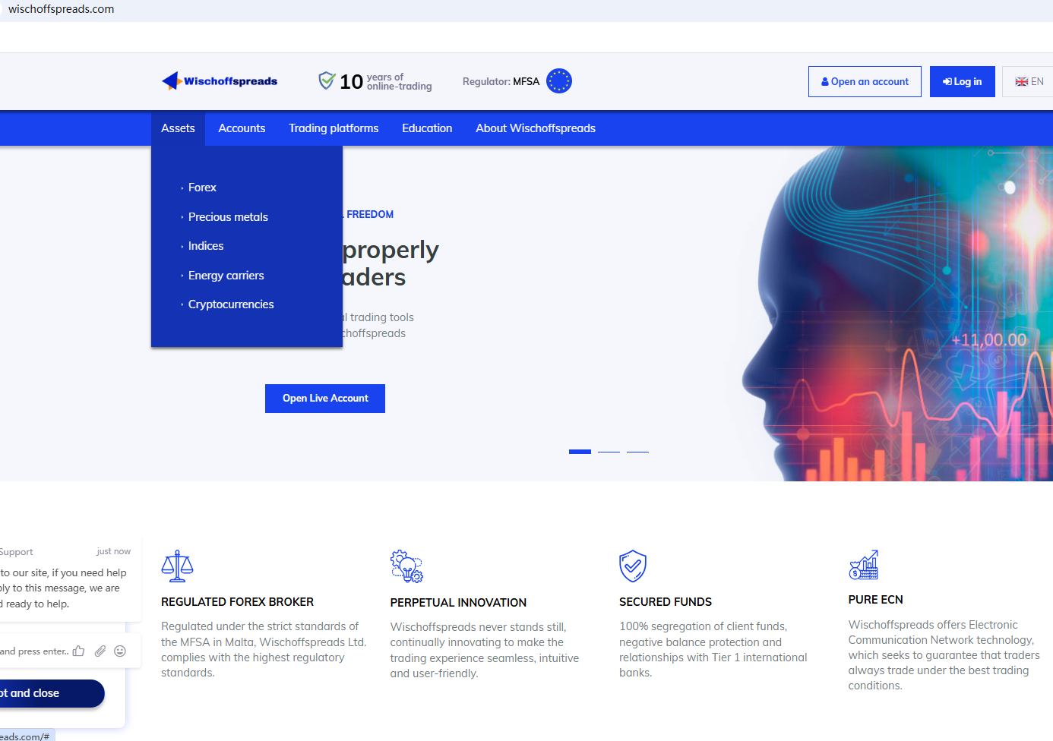
Task: Click the Open Live Account button
Action: tap(325, 399)
